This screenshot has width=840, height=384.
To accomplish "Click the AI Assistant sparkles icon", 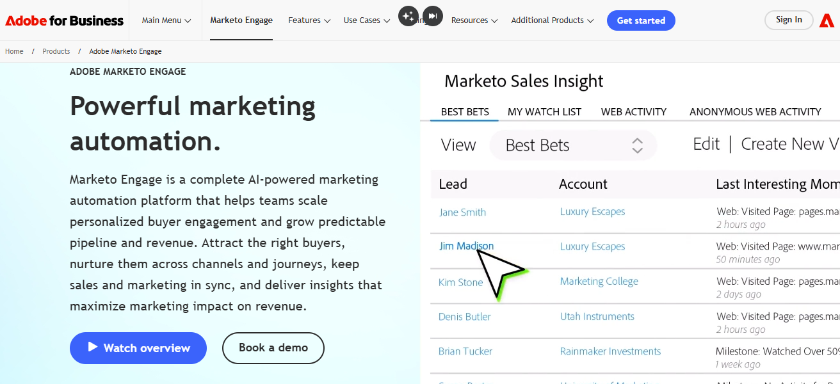I will click(x=408, y=16).
